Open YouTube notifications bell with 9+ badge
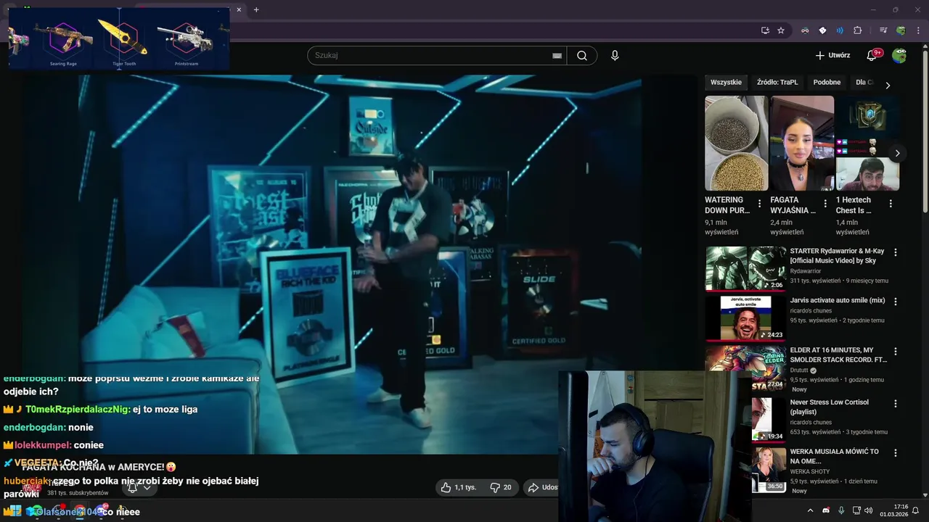This screenshot has width=929, height=522. click(873, 55)
